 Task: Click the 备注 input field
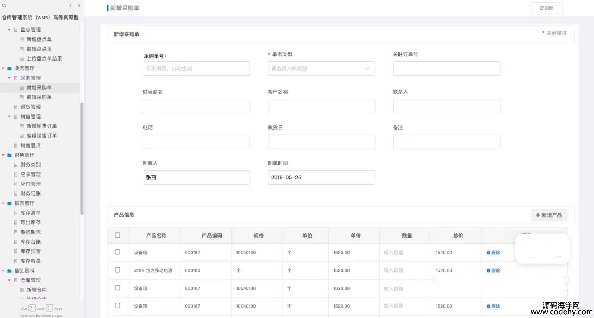coord(446,142)
